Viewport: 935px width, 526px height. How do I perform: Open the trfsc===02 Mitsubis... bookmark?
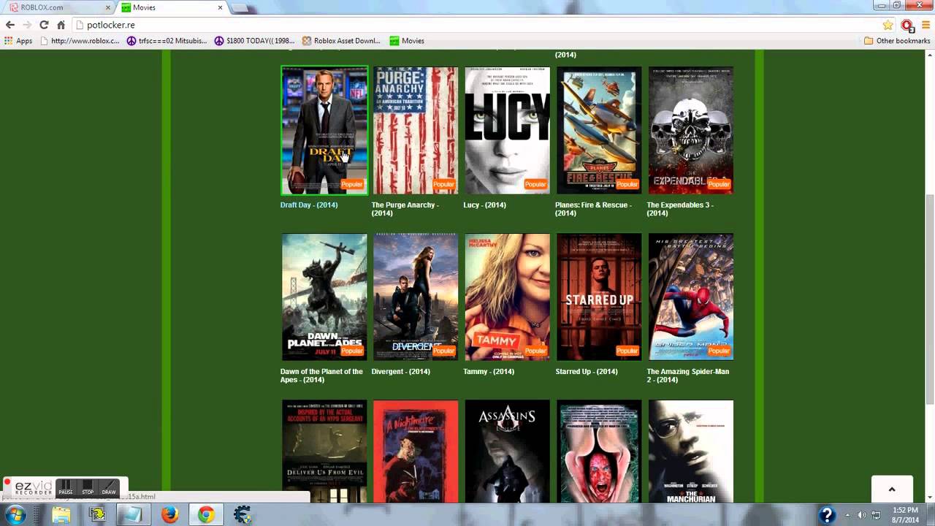(x=167, y=41)
